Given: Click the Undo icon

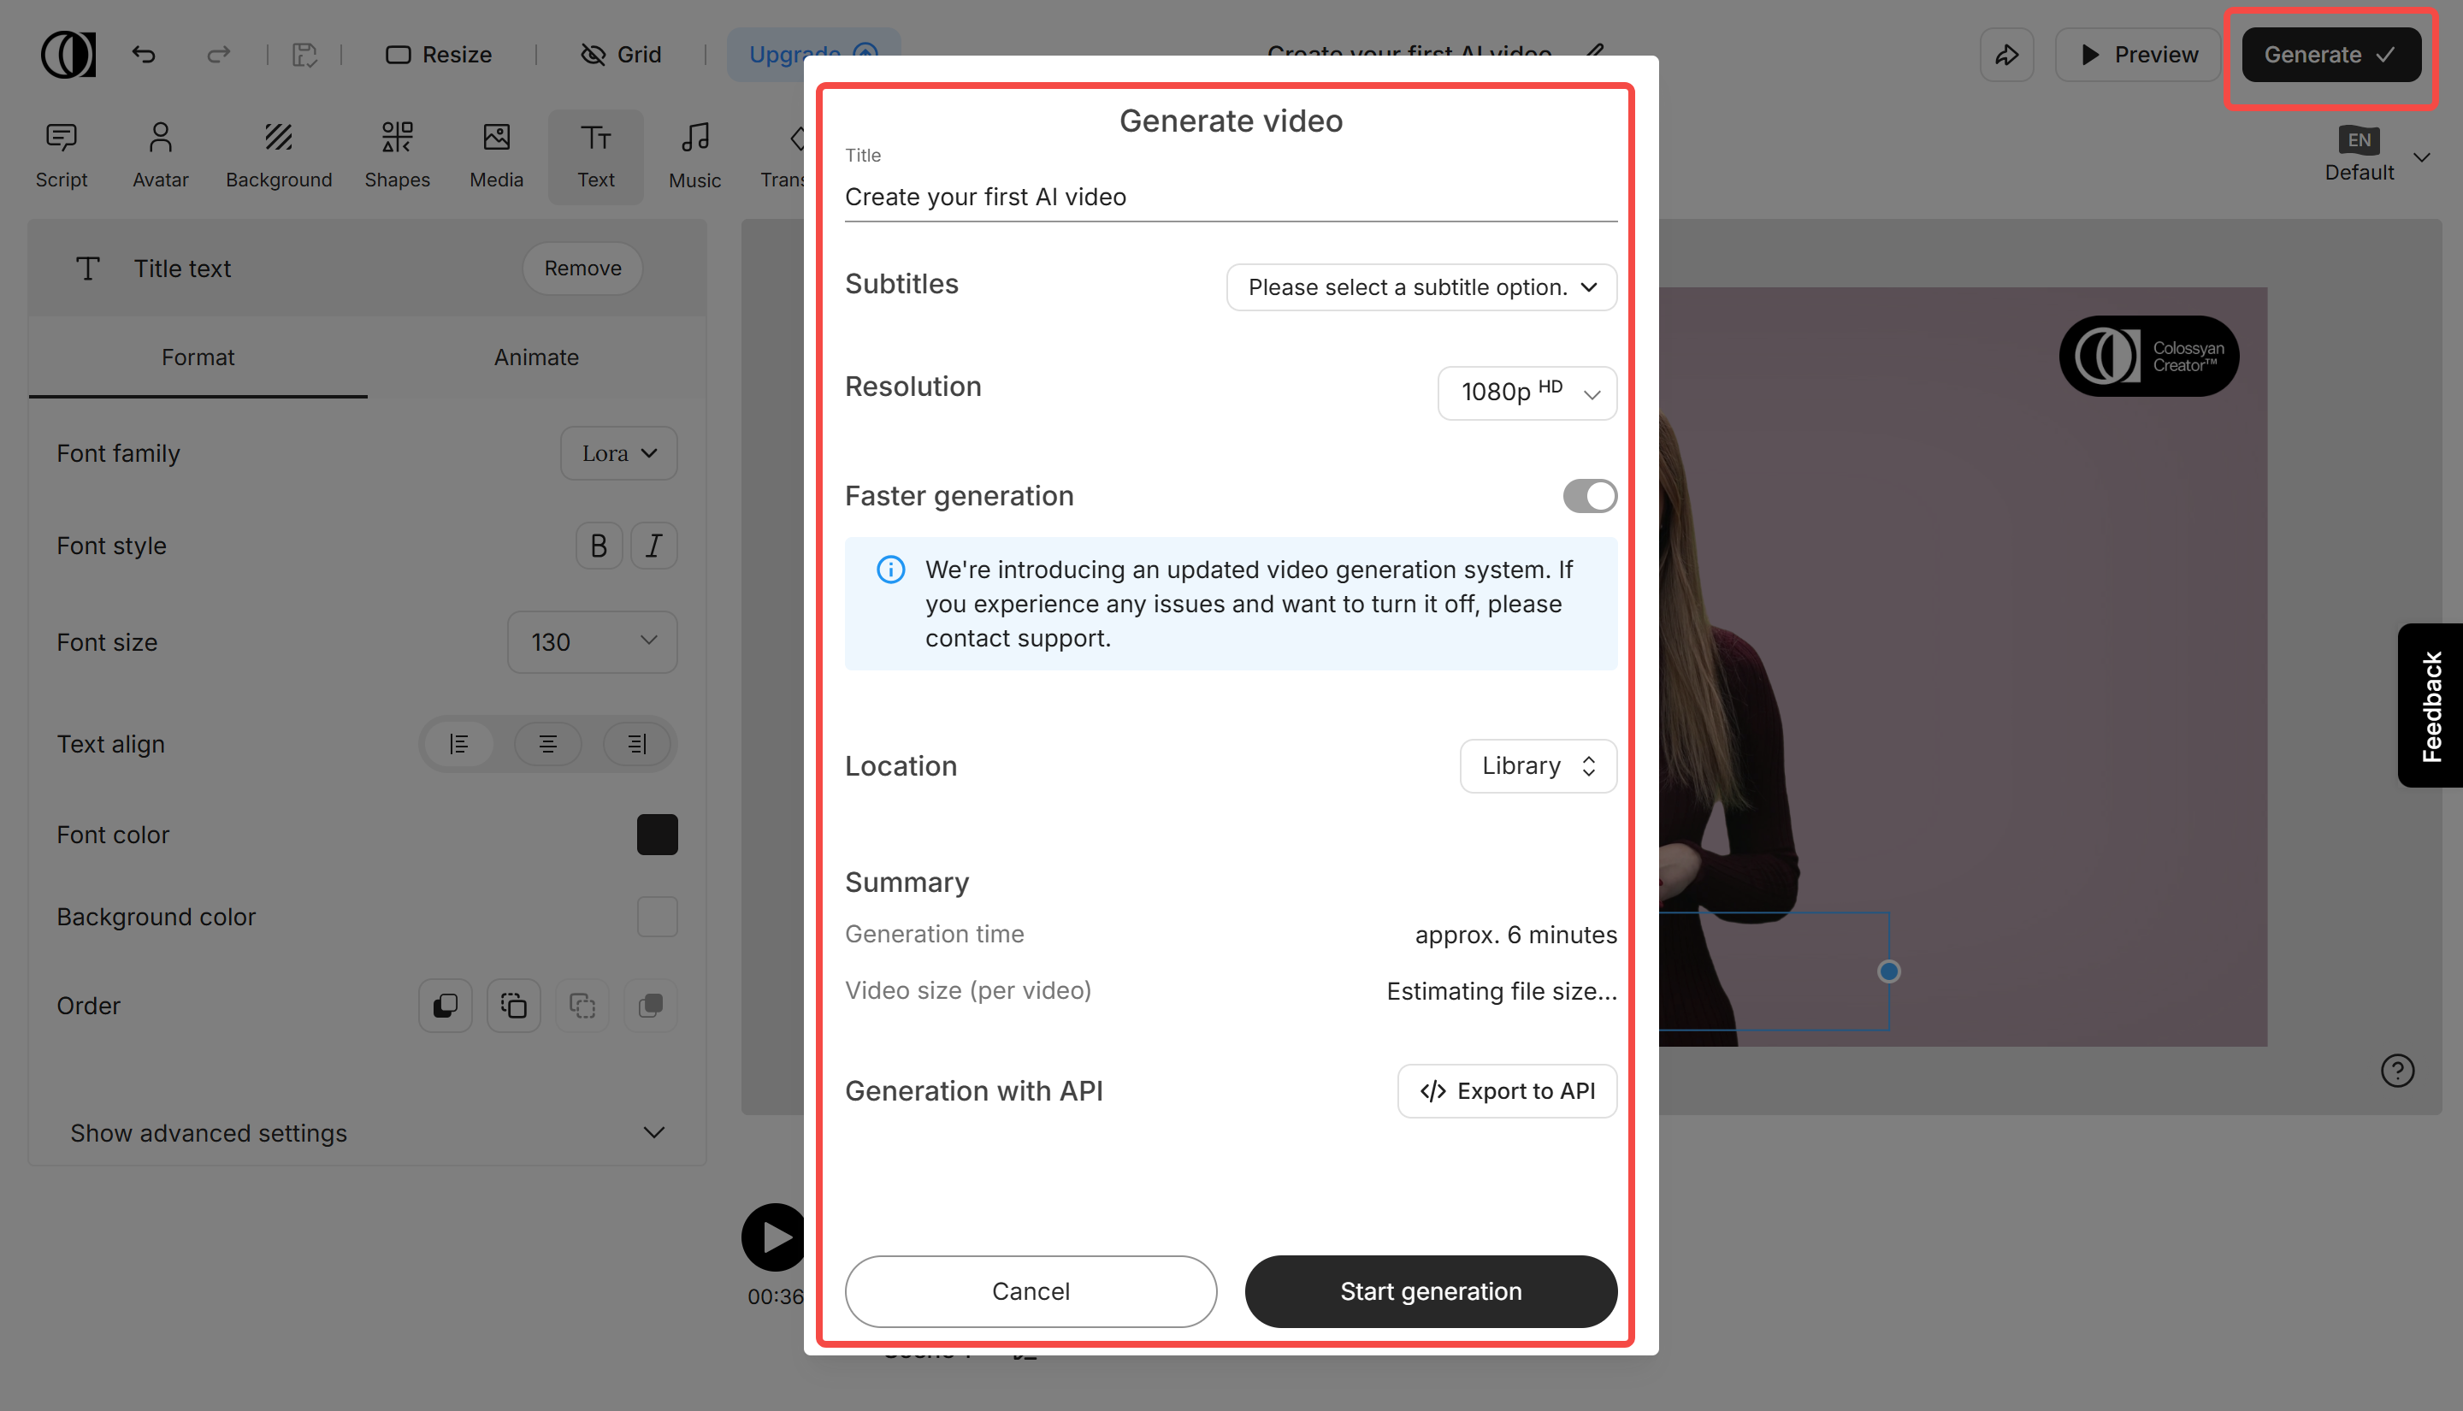Looking at the screenshot, I should coord(144,54).
